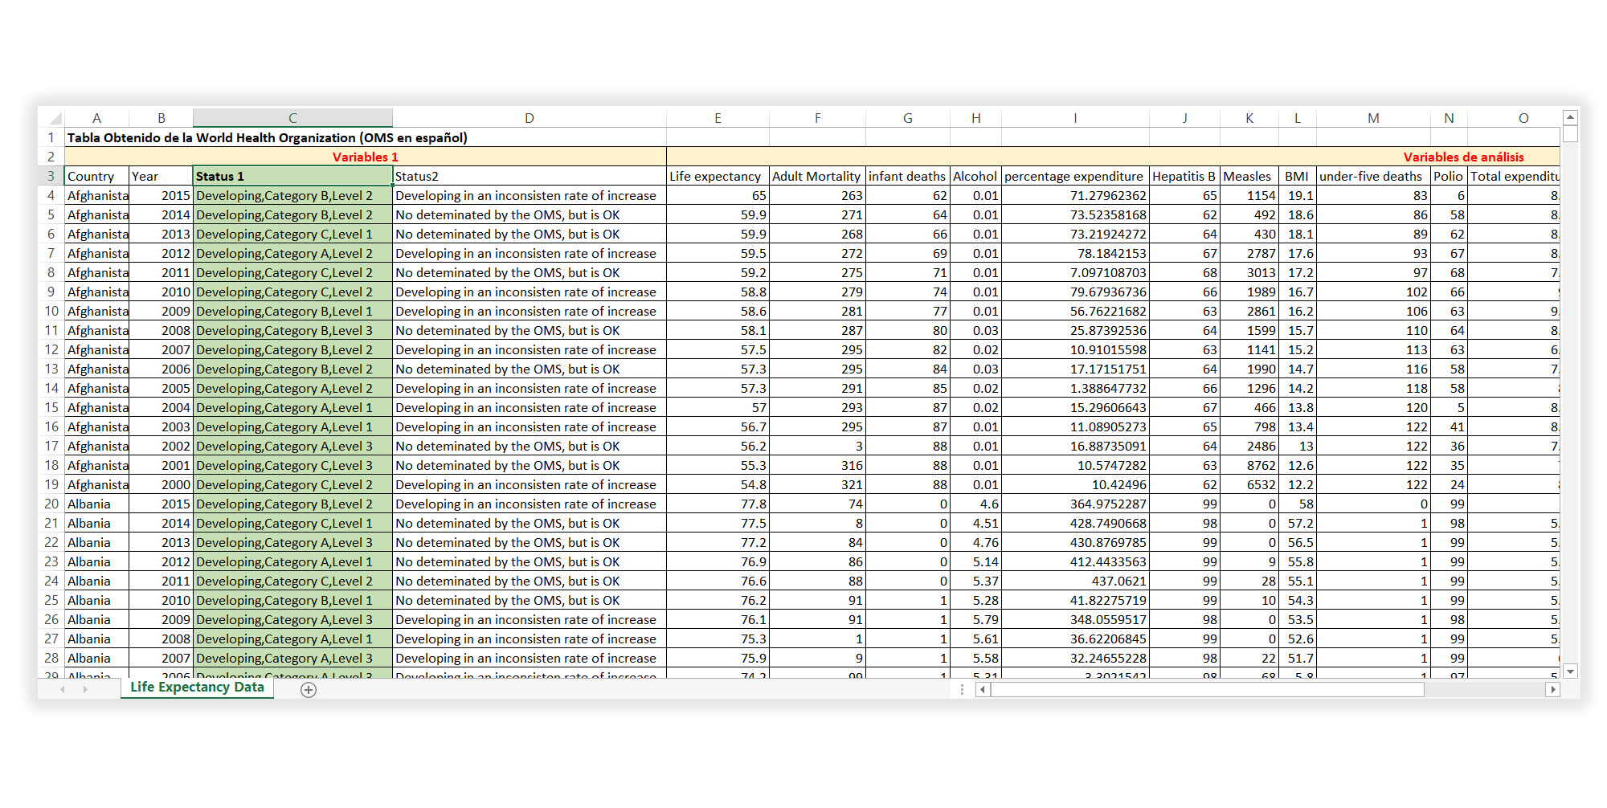Click the life expectancy value 77.8
Viewport: 1607px width, 808px height.
[x=718, y=504]
